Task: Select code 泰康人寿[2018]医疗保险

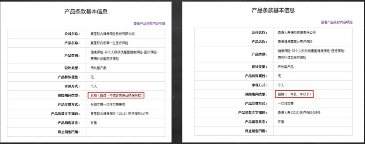Action: 299,112
